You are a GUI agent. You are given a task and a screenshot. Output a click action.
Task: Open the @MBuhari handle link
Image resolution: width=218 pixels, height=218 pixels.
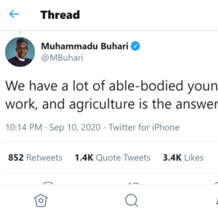click(62, 58)
